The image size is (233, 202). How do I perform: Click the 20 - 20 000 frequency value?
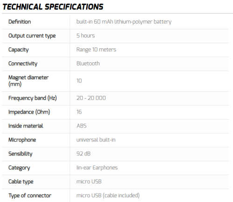pyautogui.click(x=91, y=98)
